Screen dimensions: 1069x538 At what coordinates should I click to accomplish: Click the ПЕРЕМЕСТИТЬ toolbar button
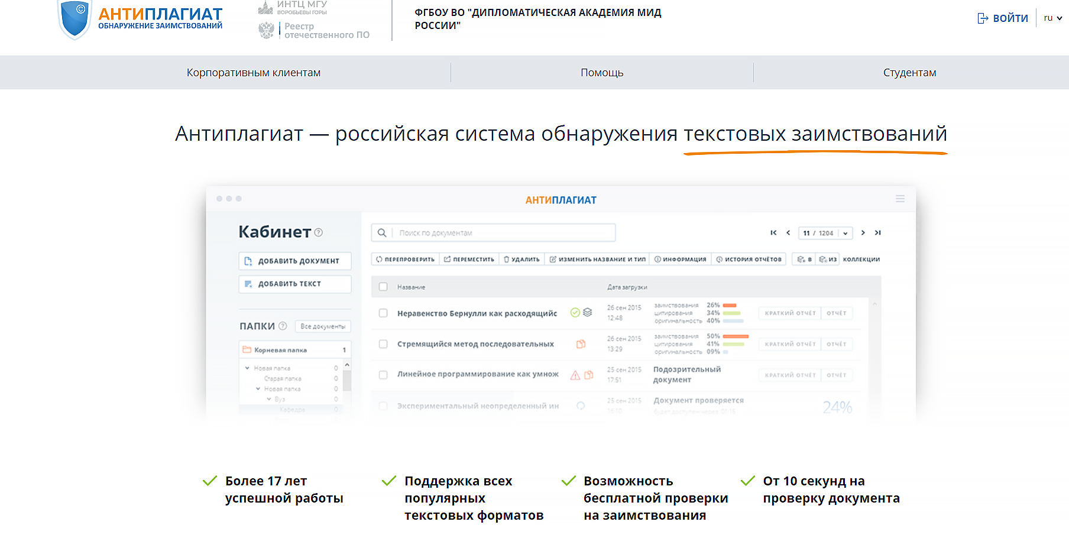point(469,259)
